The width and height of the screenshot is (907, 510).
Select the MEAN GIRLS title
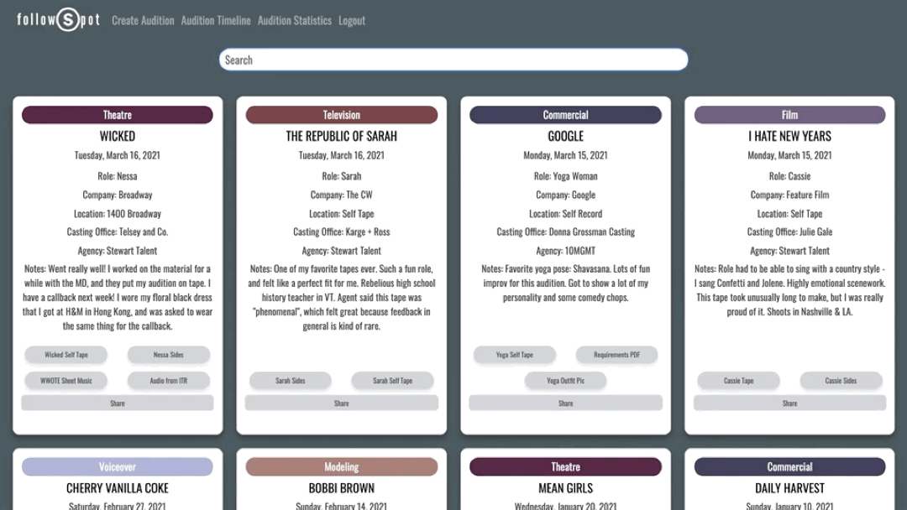(x=566, y=488)
